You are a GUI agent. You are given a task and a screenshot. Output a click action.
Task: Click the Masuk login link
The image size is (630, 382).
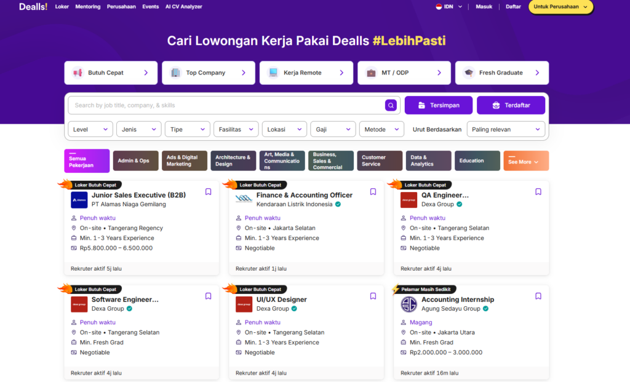pos(484,6)
